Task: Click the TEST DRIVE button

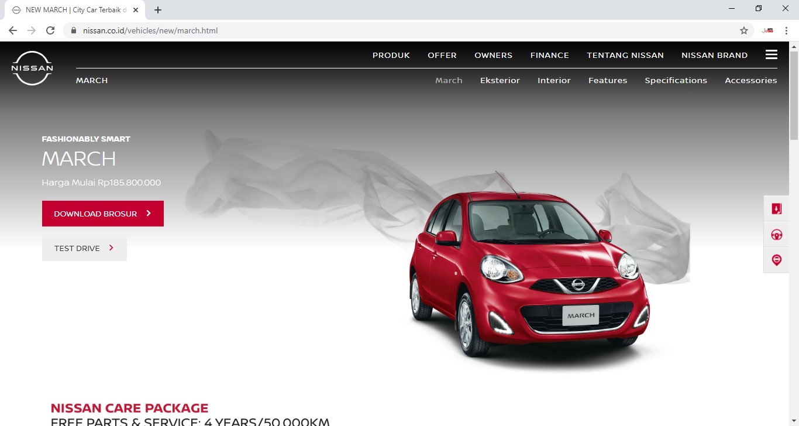Action: tap(84, 248)
